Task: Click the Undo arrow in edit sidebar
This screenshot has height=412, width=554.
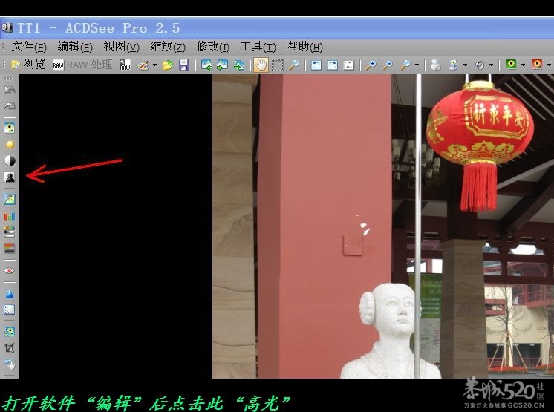Action: 10,90
